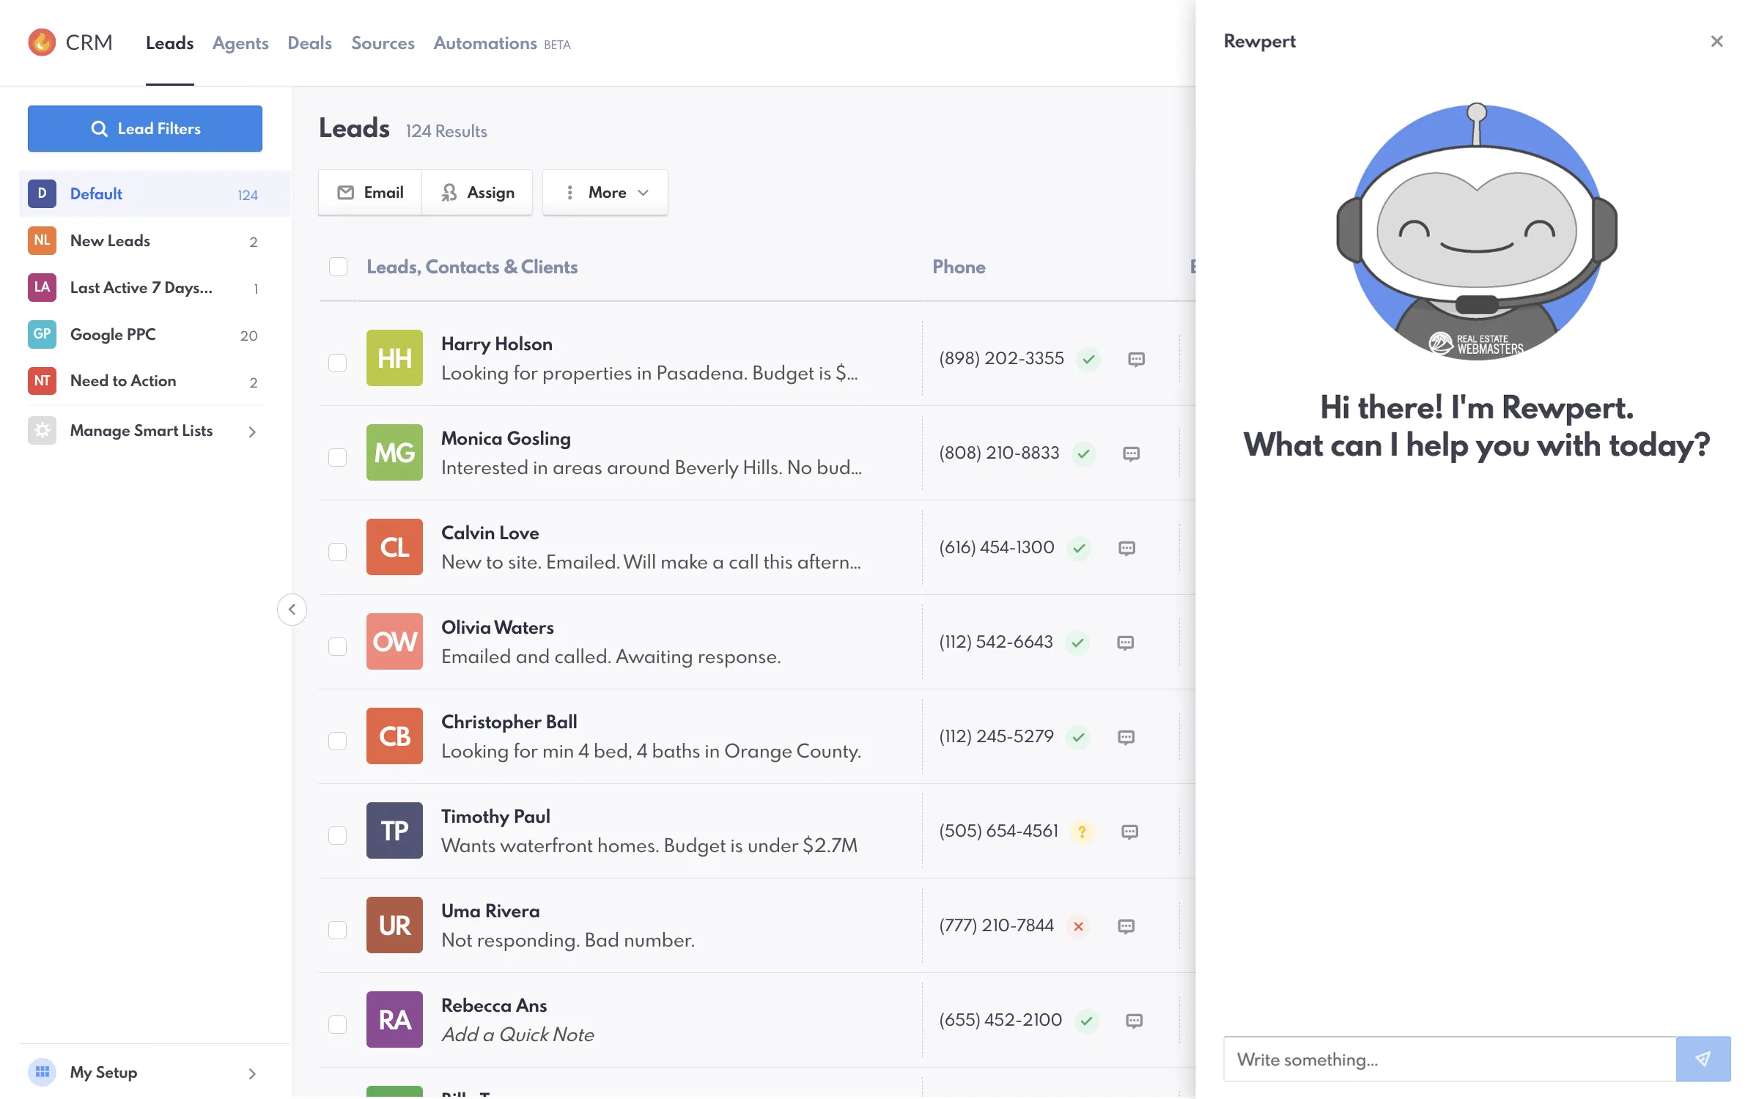Expand Manage Smart Lists chevron
Viewport: 1759px width, 1099px height.
click(x=252, y=432)
